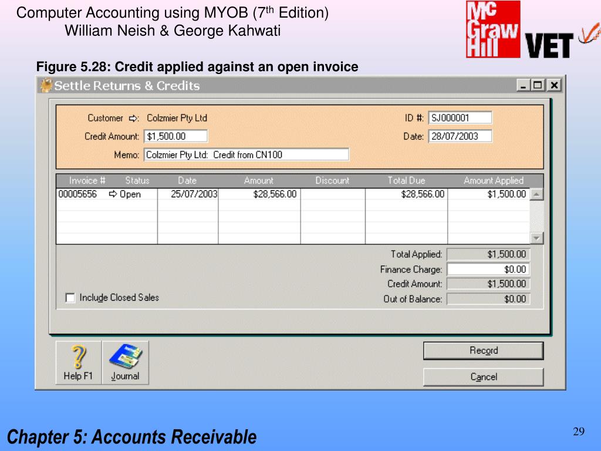This screenshot has height=451, width=601.
Task: Minimize the Settle Returns & Credits window
Action: (523, 85)
